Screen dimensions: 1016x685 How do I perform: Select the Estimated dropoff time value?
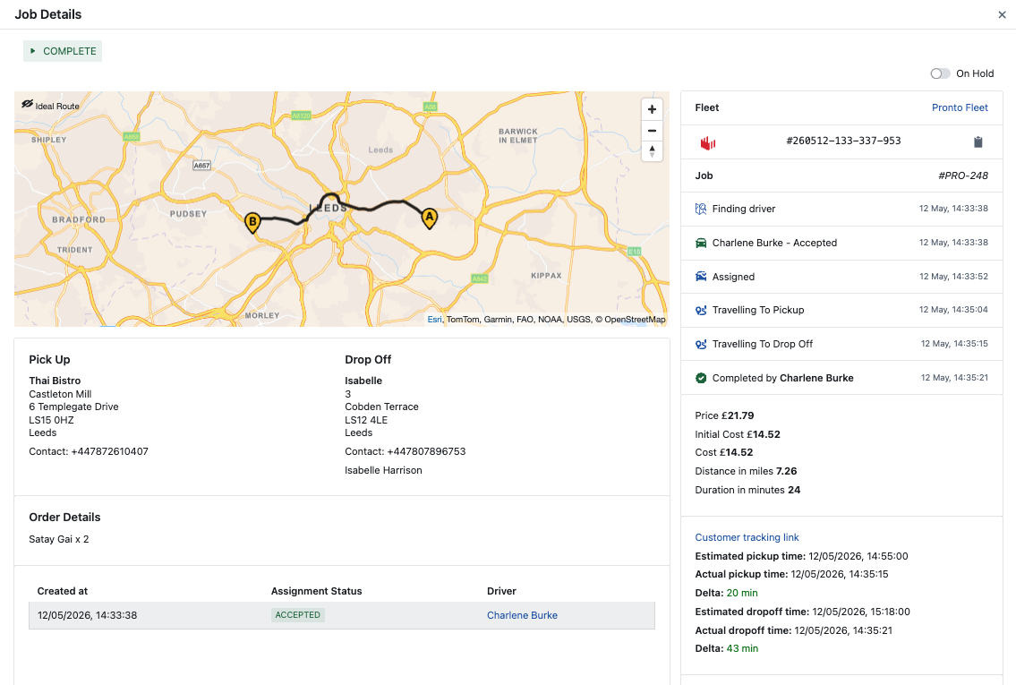point(860,611)
